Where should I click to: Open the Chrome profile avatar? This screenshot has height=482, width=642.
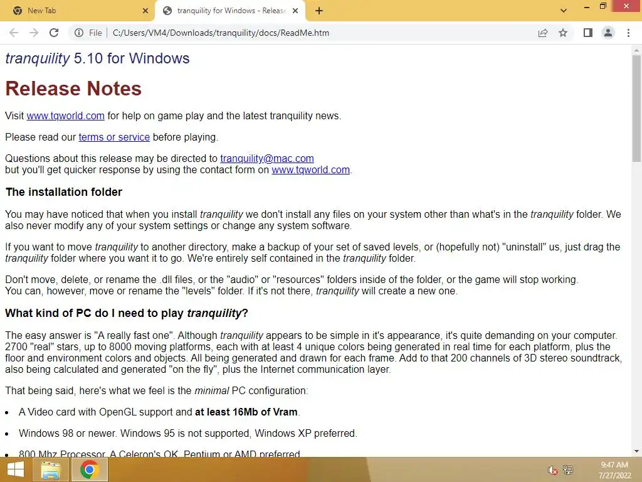(608, 33)
